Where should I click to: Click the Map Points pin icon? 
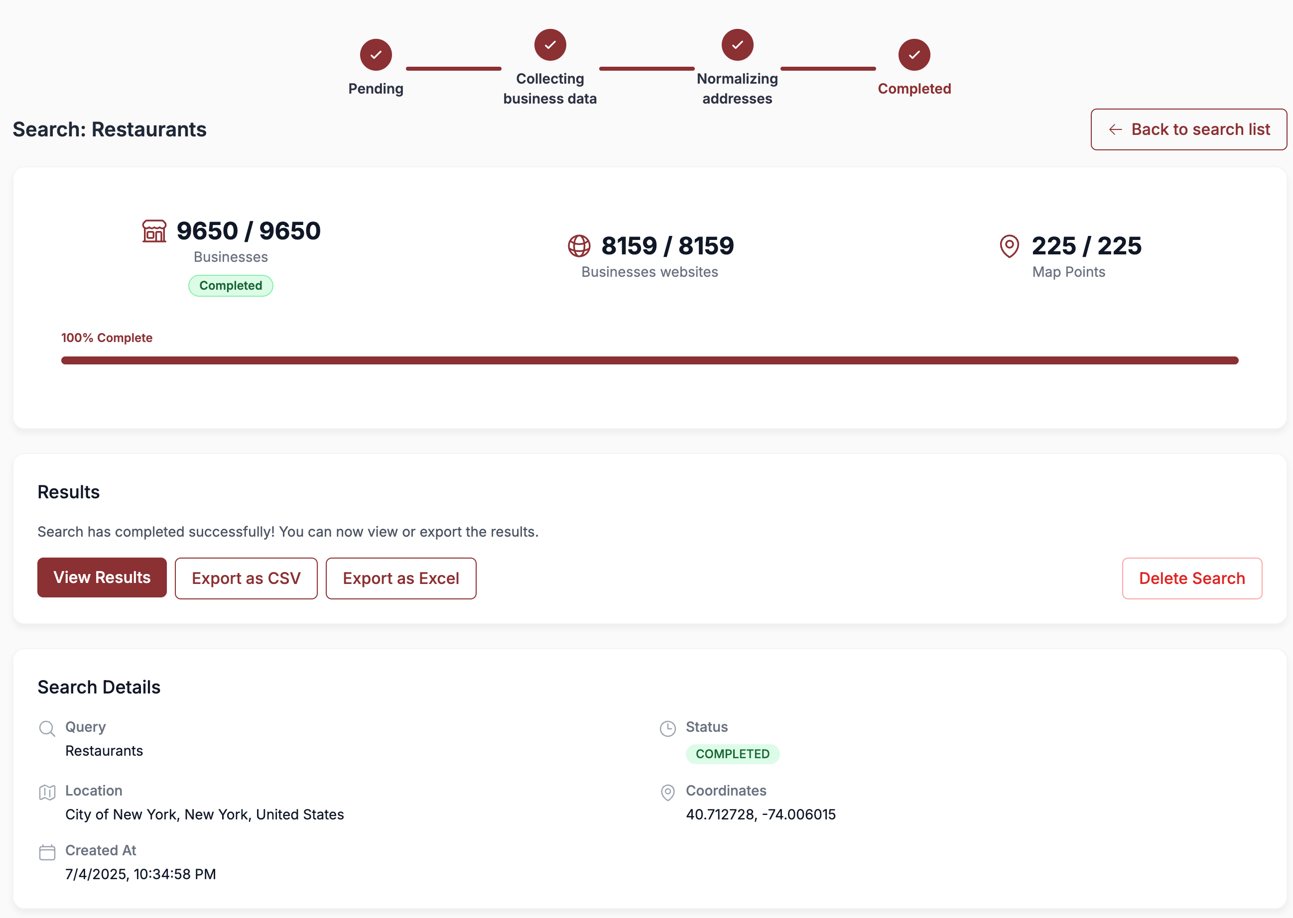click(1009, 246)
